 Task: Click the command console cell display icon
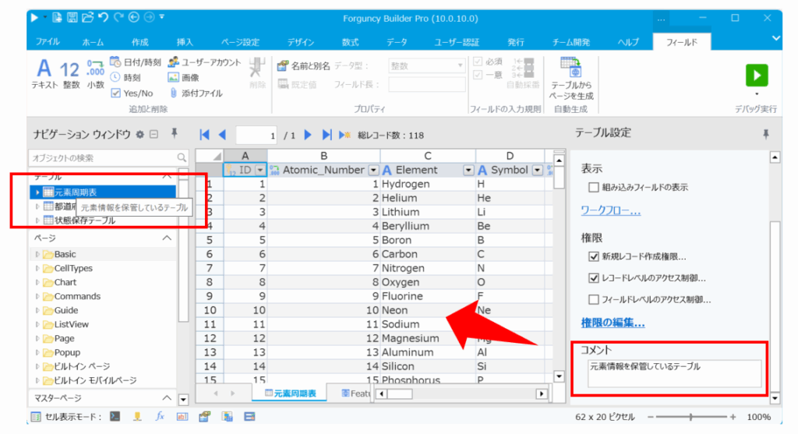(115, 416)
